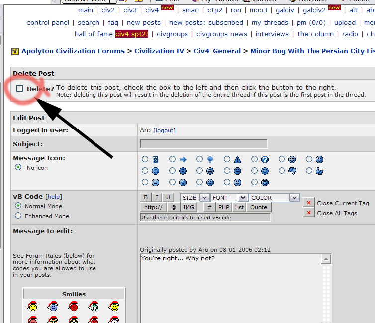The width and height of the screenshot is (375, 323).
Task: Select the Enhanced Mode radio button
Action: coord(18,216)
